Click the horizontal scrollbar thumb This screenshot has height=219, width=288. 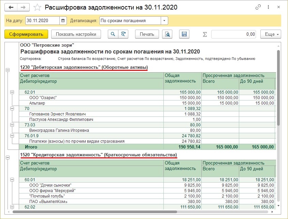[x=95, y=212]
